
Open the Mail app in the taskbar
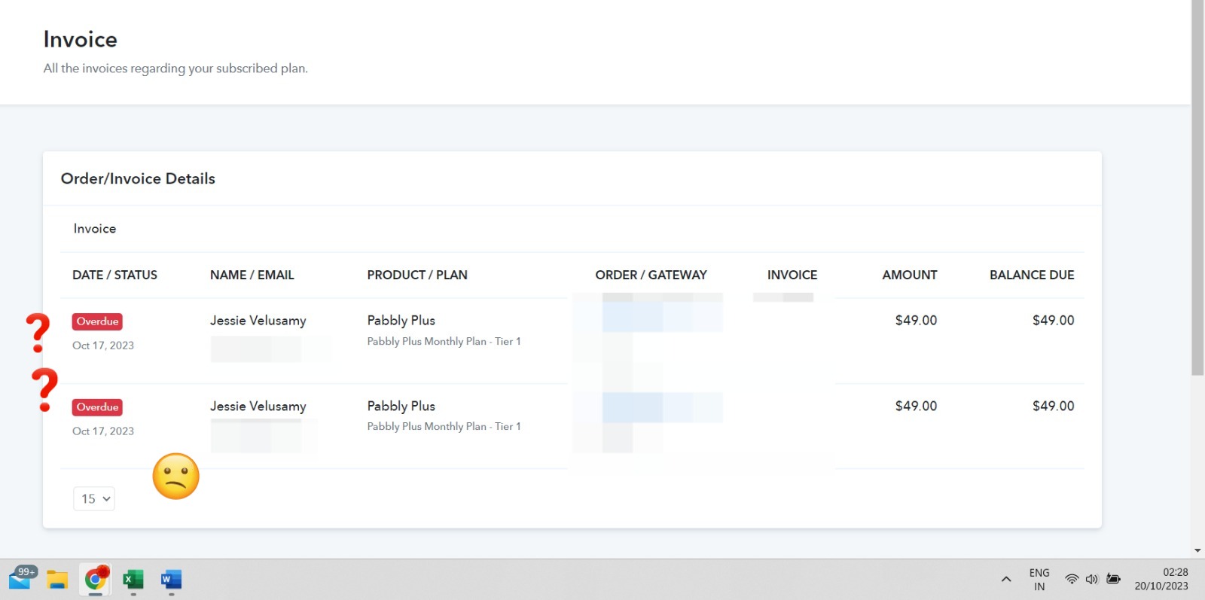pos(21,579)
